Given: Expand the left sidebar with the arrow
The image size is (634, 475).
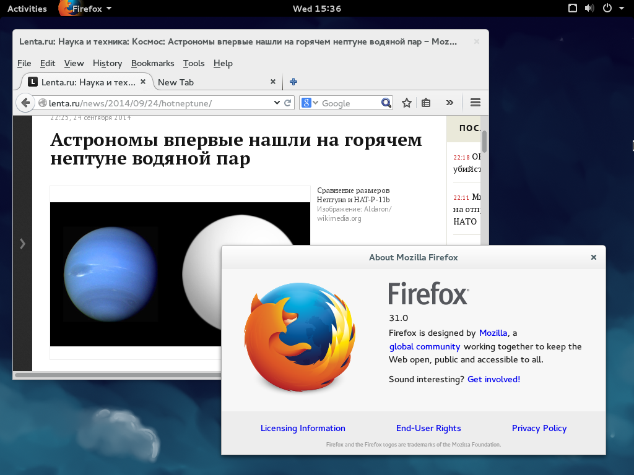Looking at the screenshot, I should (22, 244).
